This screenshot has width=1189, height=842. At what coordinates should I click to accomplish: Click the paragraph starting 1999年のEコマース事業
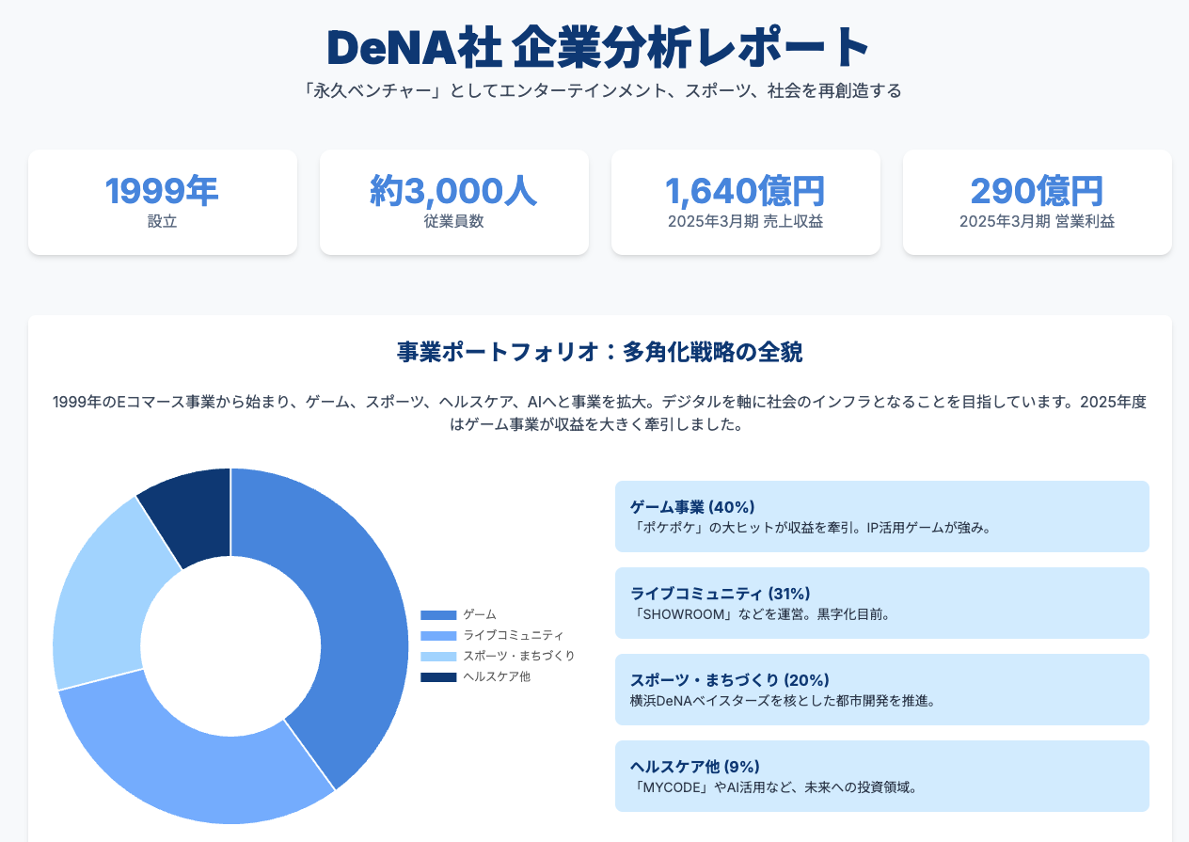pyautogui.click(x=600, y=413)
